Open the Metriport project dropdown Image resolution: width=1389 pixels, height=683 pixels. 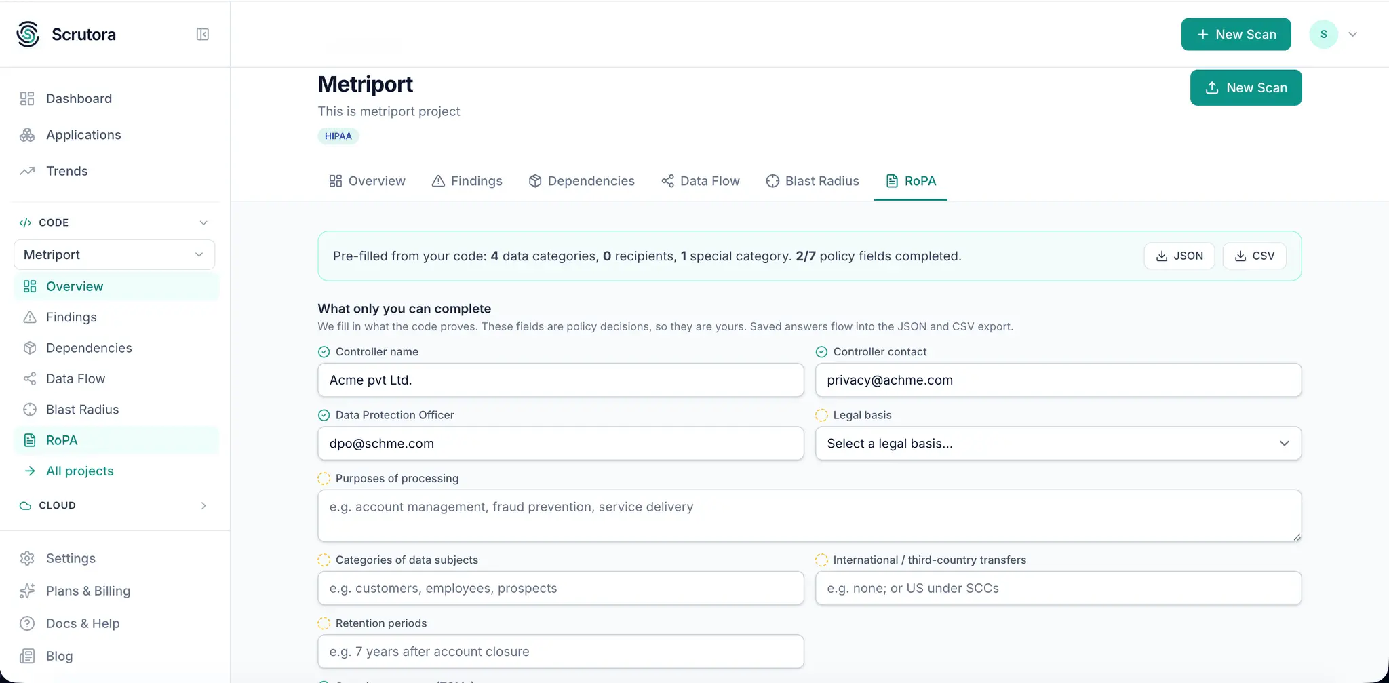pos(114,254)
